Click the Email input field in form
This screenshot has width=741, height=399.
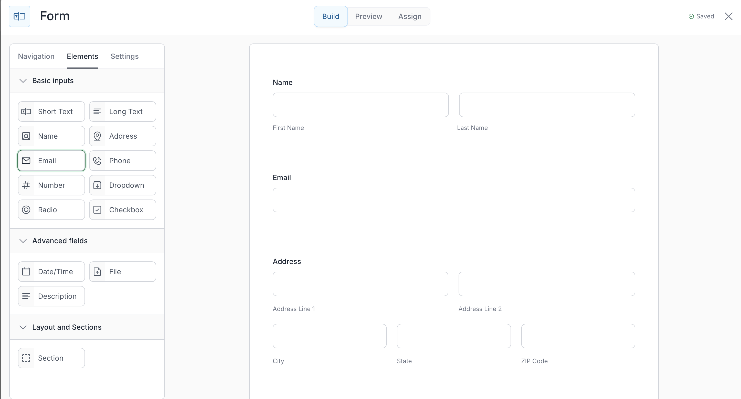pos(454,200)
